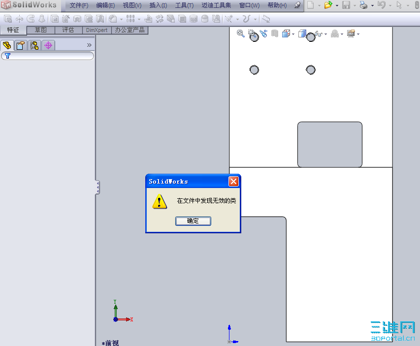The width and height of the screenshot is (420, 346).
Task: Click the View Orientation cube icon
Action: click(286, 33)
